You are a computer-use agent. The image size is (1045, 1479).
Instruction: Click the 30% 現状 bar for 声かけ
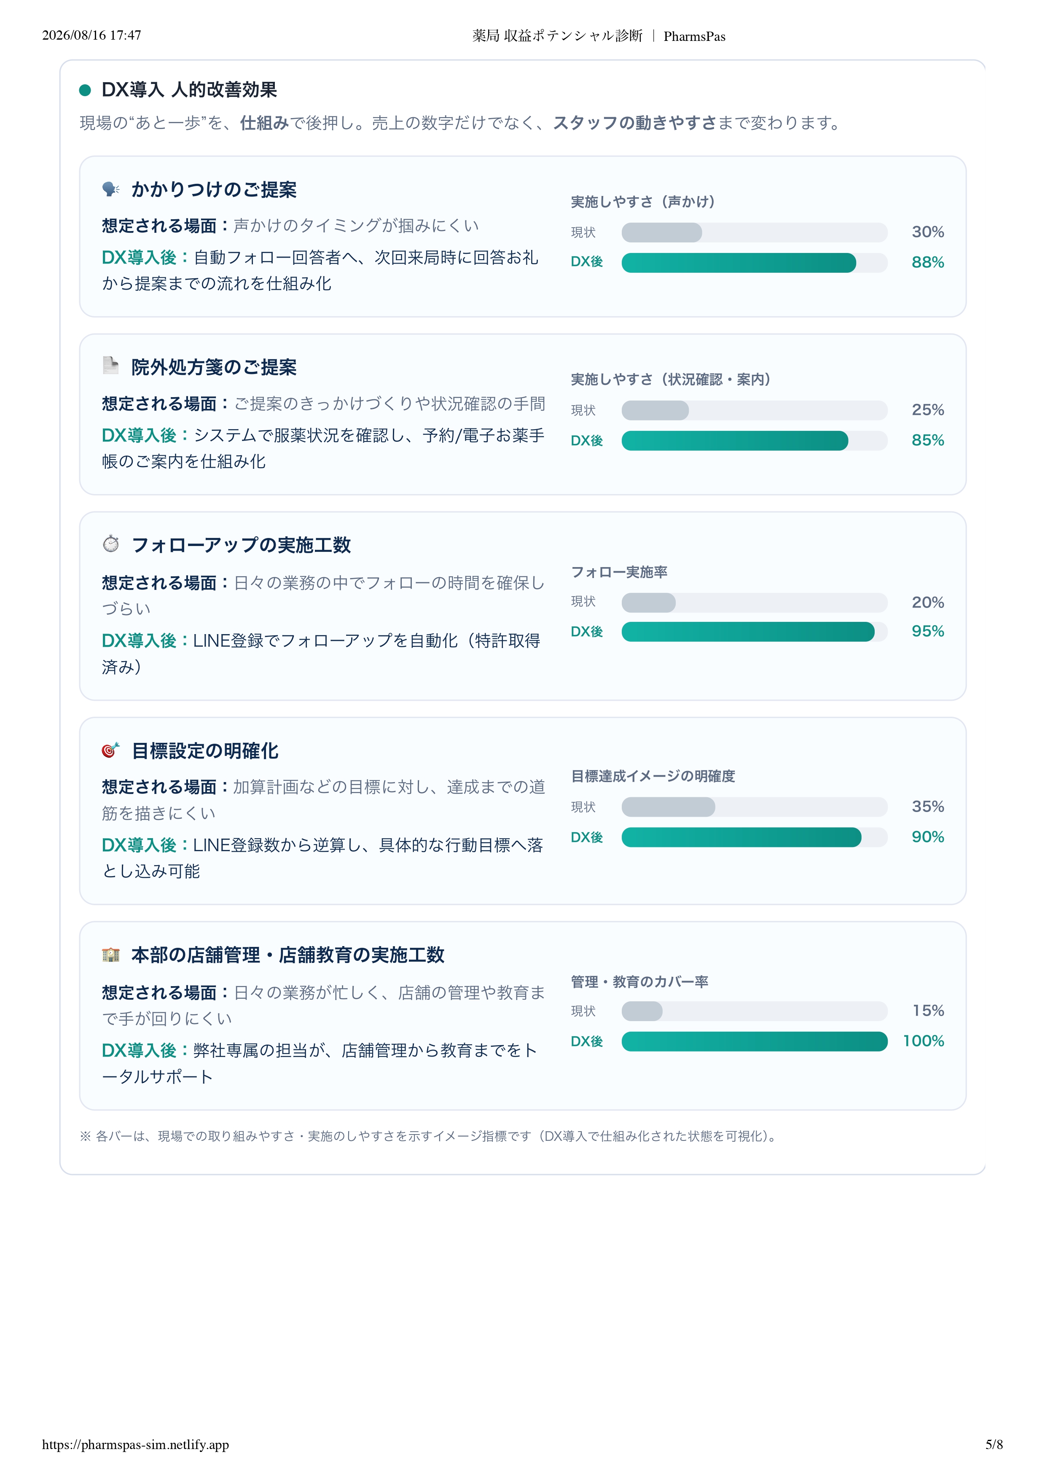click(x=662, y=233)
